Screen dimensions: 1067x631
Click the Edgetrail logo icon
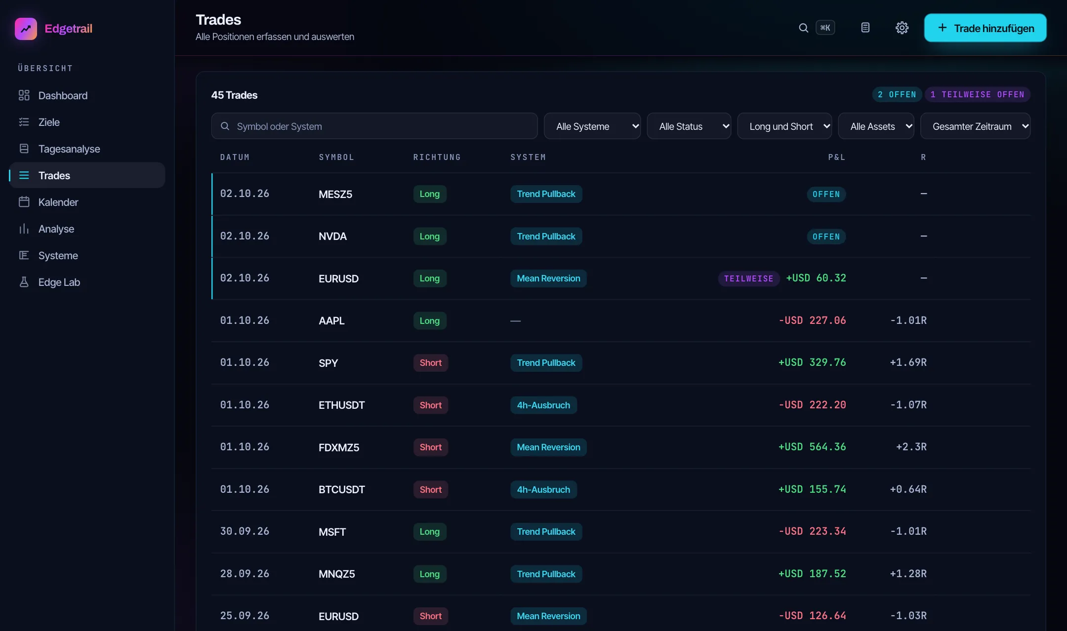point(26,29)
